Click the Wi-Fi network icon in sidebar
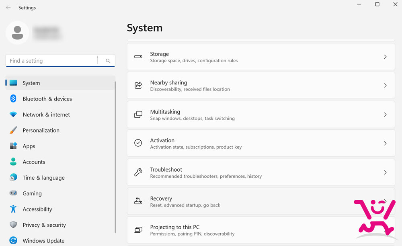402x246 pixels. coord(13,114)
